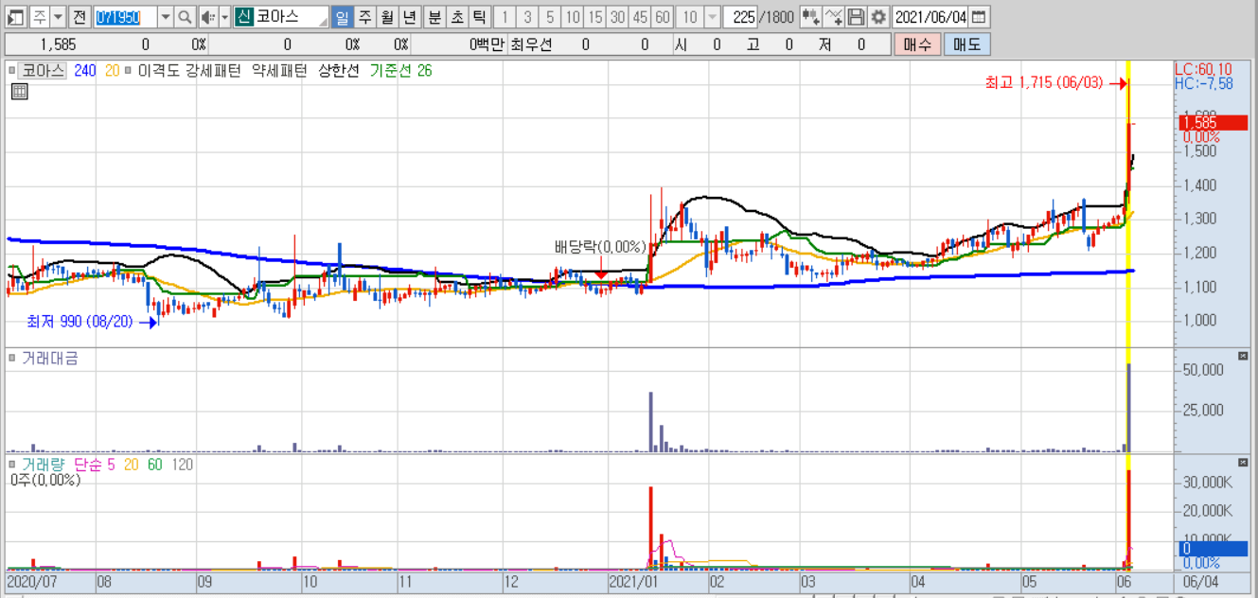1258x598 pixels.
Task: Select the 3 interval button
Action: [527, 17]
